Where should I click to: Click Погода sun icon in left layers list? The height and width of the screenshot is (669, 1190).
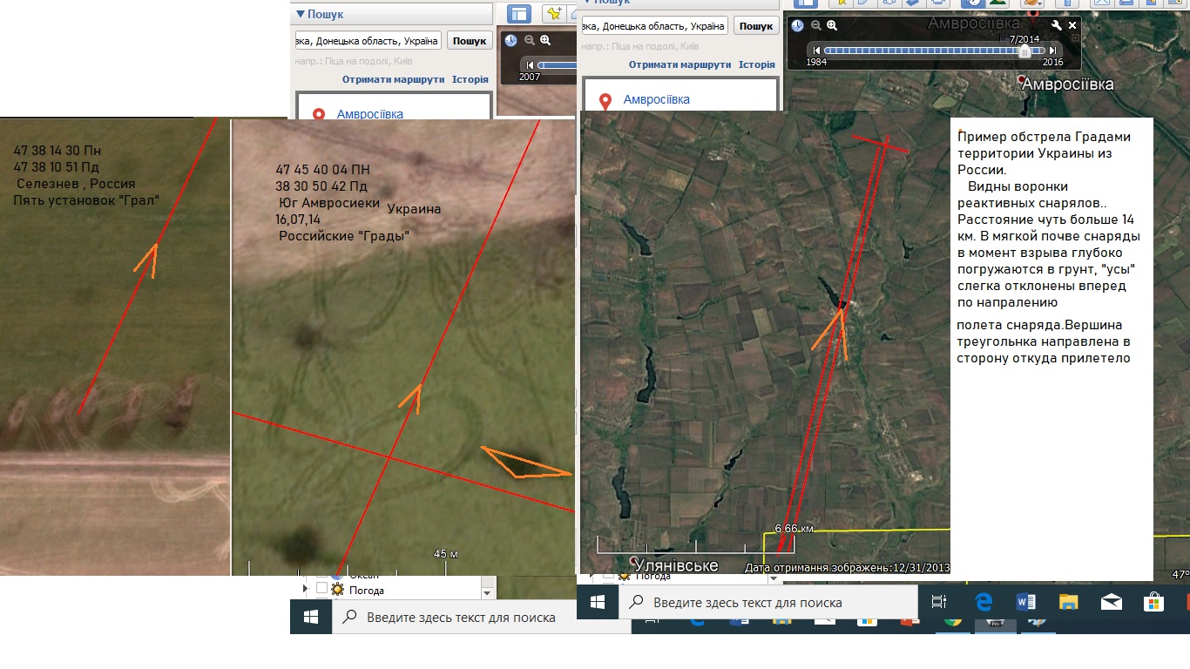pos(337,590)
